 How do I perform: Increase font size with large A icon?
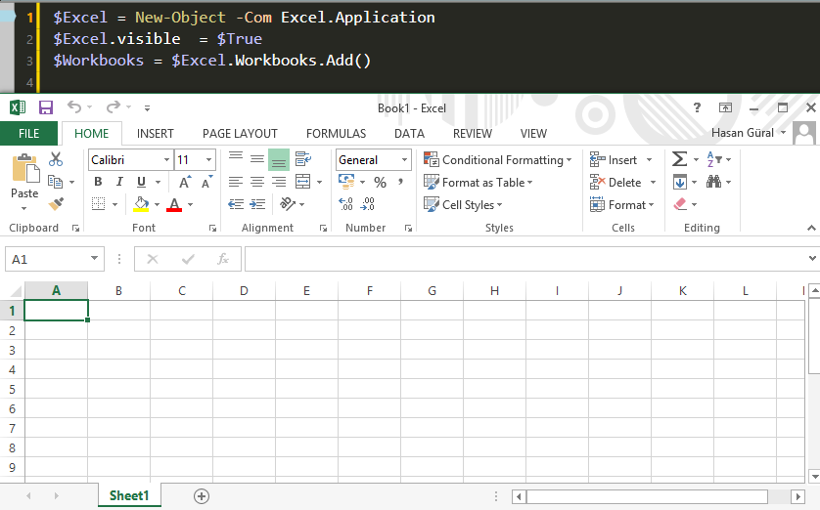tap(185, 182)
